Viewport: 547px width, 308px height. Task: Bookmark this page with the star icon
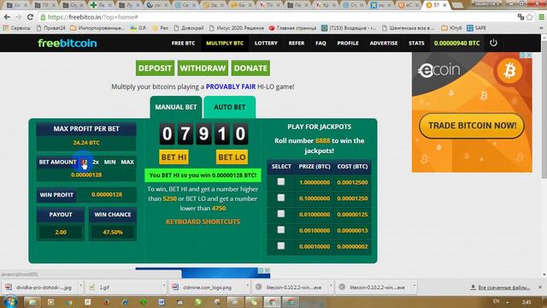click(x=530, y=17)
